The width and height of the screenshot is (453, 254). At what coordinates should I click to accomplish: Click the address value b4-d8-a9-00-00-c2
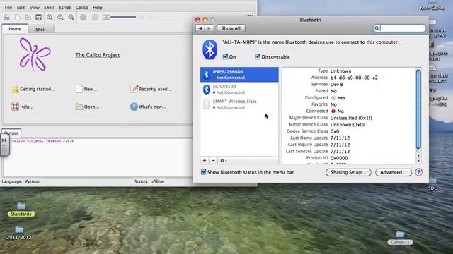coord(354,78)
